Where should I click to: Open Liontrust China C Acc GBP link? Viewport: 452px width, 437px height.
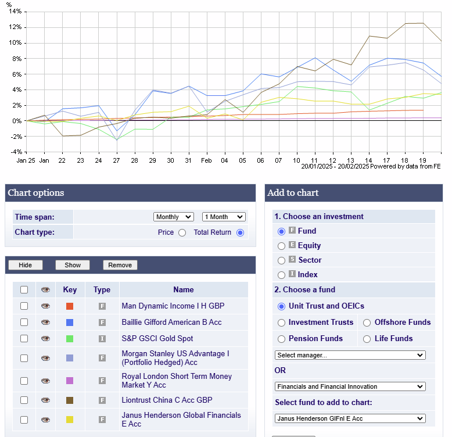pyautogui.click(x=167, y=400)
